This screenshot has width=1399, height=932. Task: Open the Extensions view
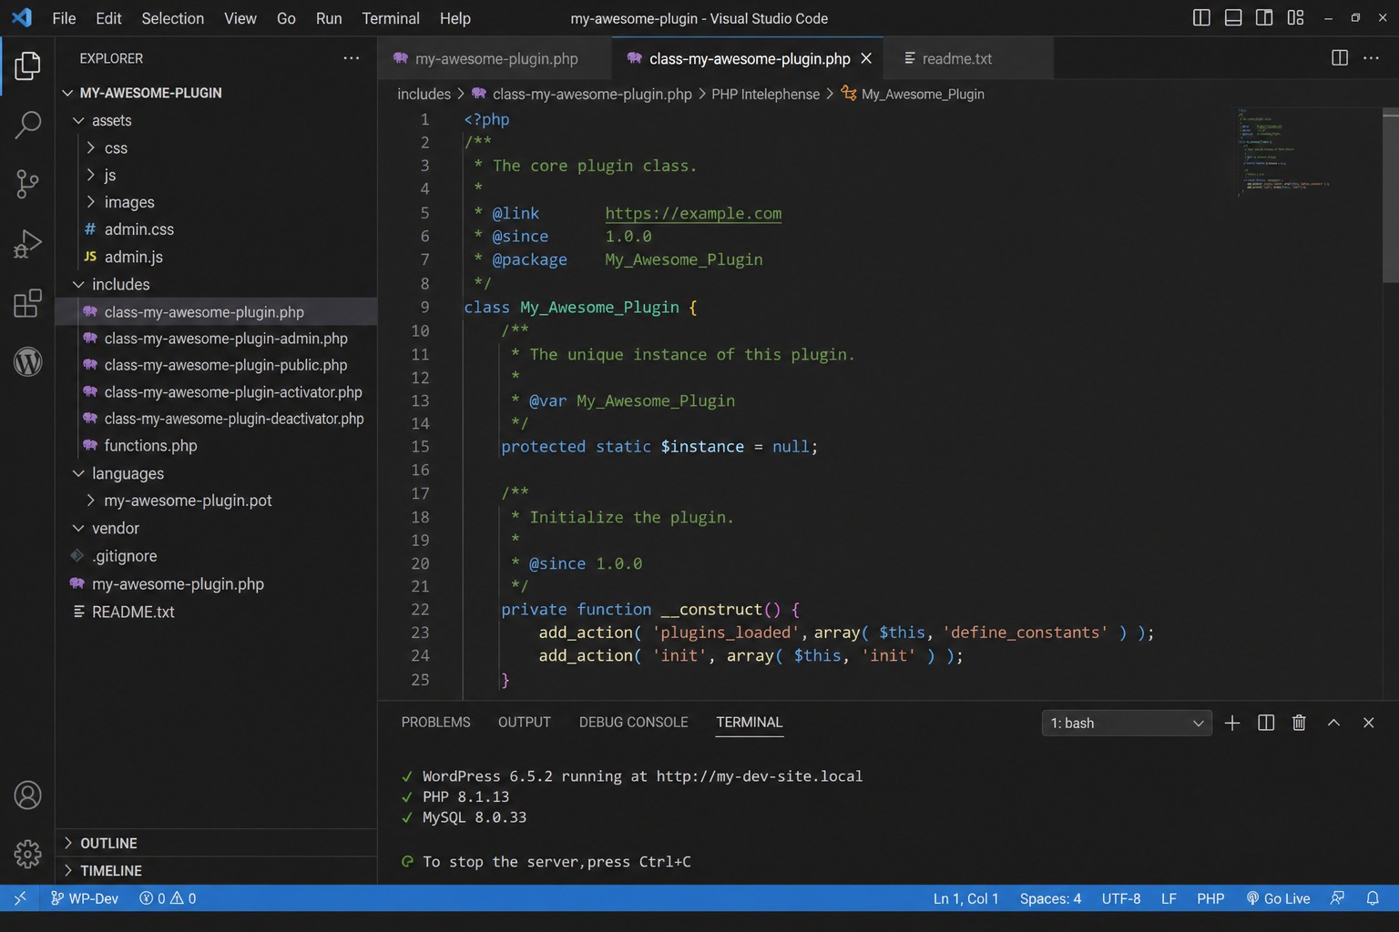click(27, 303)
